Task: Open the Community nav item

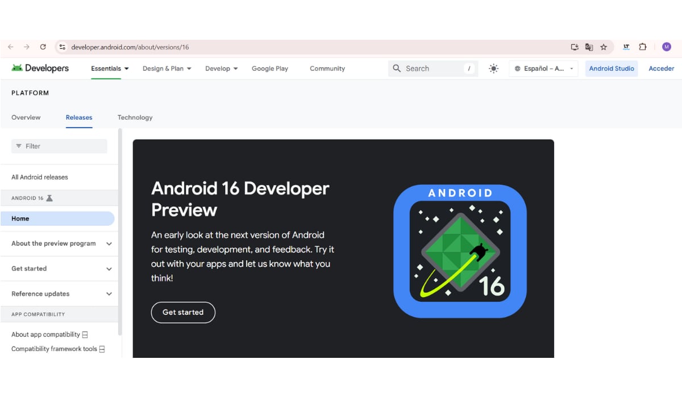Action: [x=327, y=69]
